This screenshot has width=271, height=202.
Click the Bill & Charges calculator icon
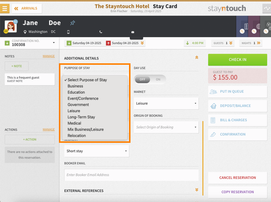(213, 120)
